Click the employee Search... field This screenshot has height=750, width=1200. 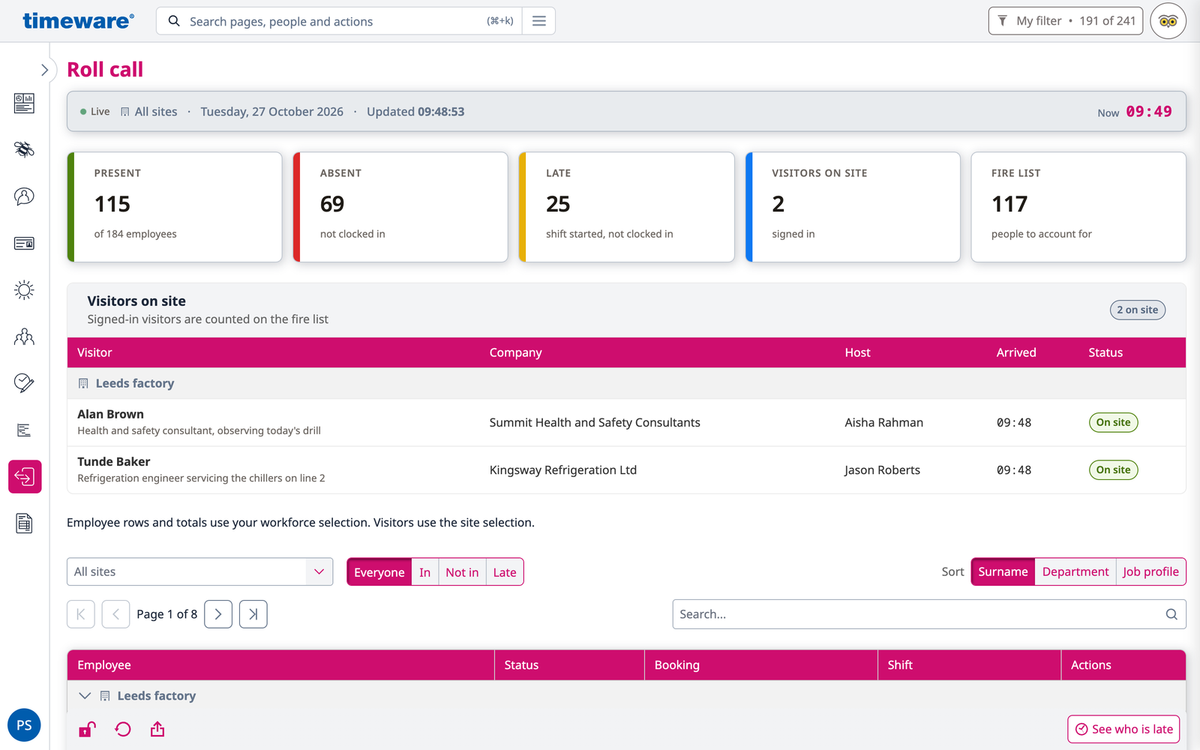pos(929,614)
